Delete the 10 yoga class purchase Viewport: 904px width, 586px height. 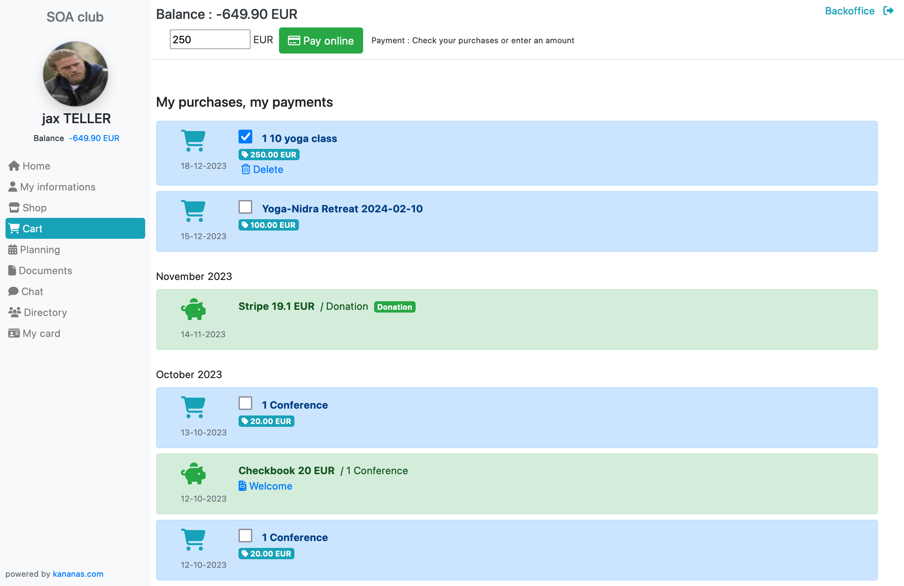(262, 169)
